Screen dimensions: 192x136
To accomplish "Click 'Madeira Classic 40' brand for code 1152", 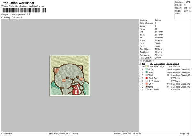I will pos(181,84).
